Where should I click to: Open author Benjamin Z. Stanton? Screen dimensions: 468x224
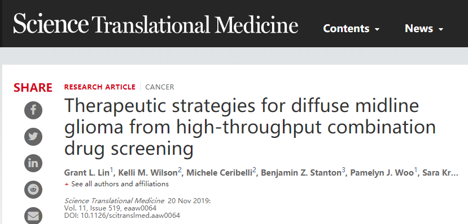pyautogui.click(x=301, y=173)
